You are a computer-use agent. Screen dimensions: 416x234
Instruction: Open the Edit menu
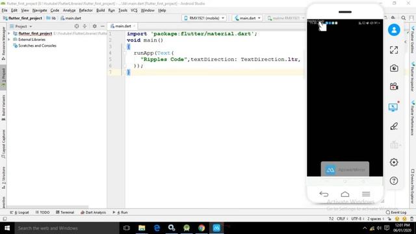[14, 10]
